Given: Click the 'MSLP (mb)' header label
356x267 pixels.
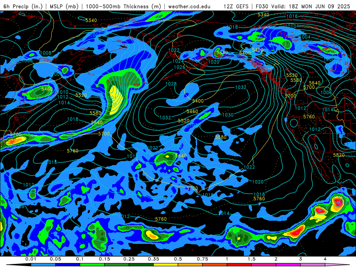Looking at the screenshot, I should (64, 6).
